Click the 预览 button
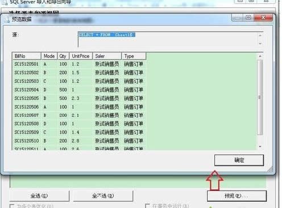This screenshot has height=208, width=282. click(237, 195)
